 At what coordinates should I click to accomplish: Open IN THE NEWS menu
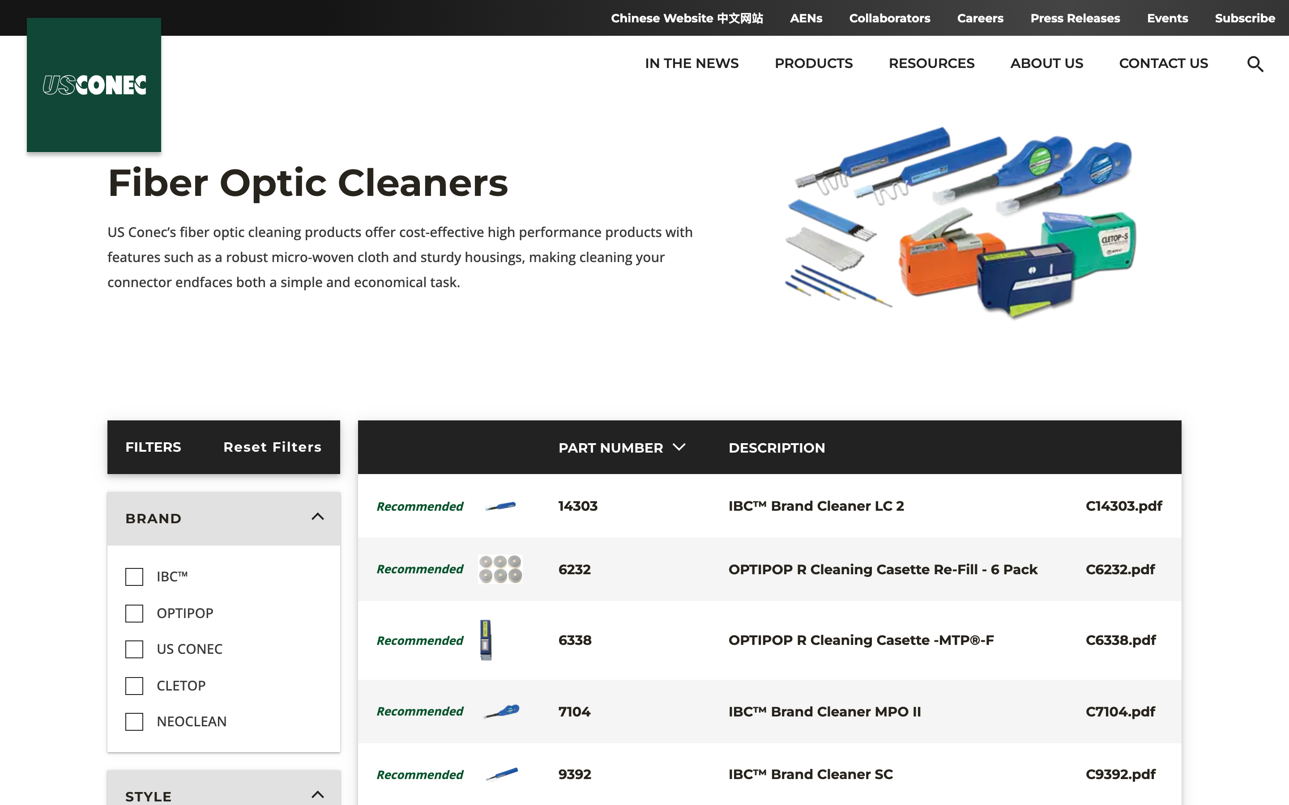pos(691,64)
